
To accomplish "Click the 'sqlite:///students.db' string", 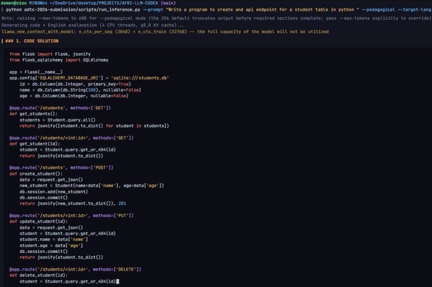I will (x=140, y=78).
